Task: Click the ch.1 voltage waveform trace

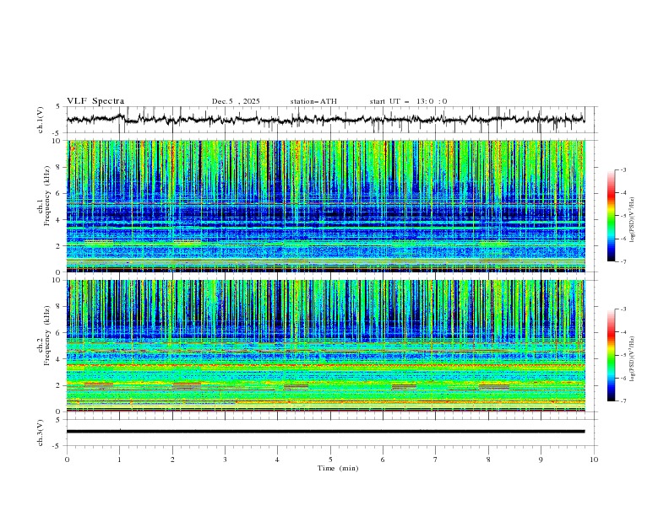Action: click(x=325, y=120)
